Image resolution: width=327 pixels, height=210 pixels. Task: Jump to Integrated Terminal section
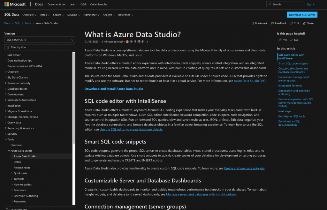tap(290, 86)
